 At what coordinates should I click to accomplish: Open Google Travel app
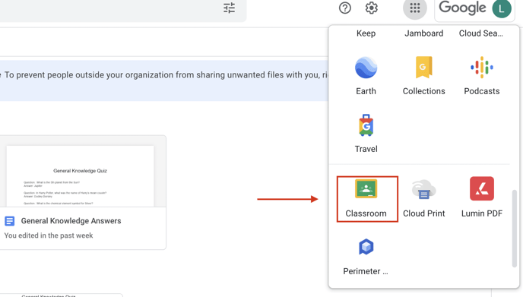click(x=366, y=134)
